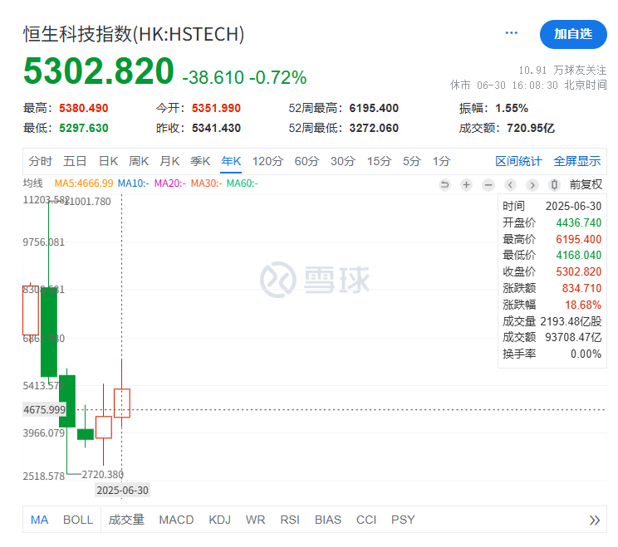618x547 pixels.
Task: Expand more indicators with double chevron
Action: [x=595, y=520]
